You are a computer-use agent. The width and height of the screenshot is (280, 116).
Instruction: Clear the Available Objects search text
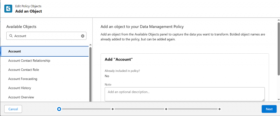click(83, 36)
